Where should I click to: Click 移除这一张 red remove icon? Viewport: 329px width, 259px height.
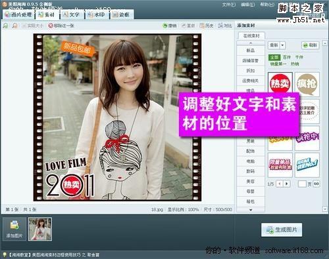coord(51,26)
